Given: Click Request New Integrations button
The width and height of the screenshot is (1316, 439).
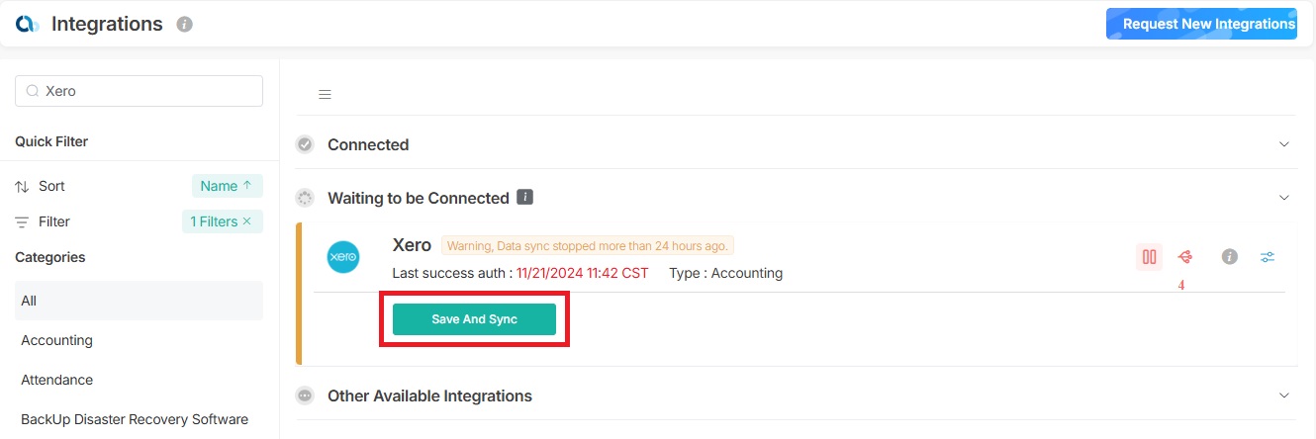Looking at the screenshot, I should 1201,24.
